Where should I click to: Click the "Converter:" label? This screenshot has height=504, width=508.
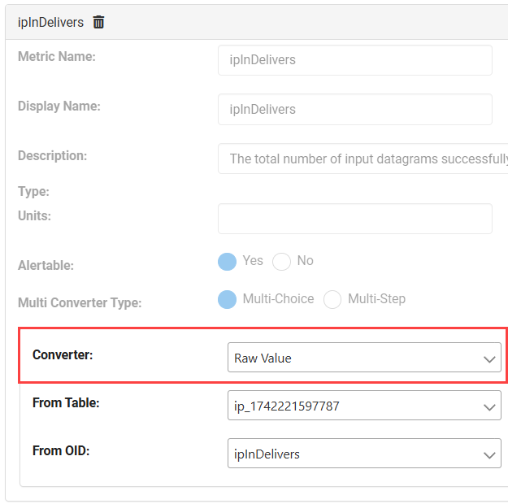pyautogui.click(x=63, y=354)
